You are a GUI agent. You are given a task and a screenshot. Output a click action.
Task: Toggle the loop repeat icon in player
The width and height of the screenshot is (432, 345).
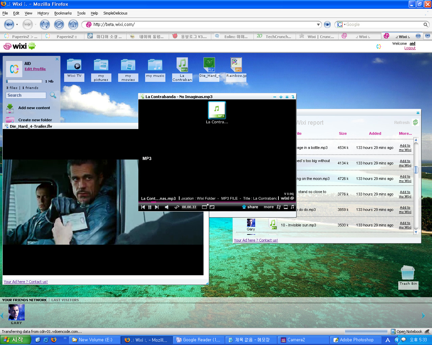(x=177, y=207)
